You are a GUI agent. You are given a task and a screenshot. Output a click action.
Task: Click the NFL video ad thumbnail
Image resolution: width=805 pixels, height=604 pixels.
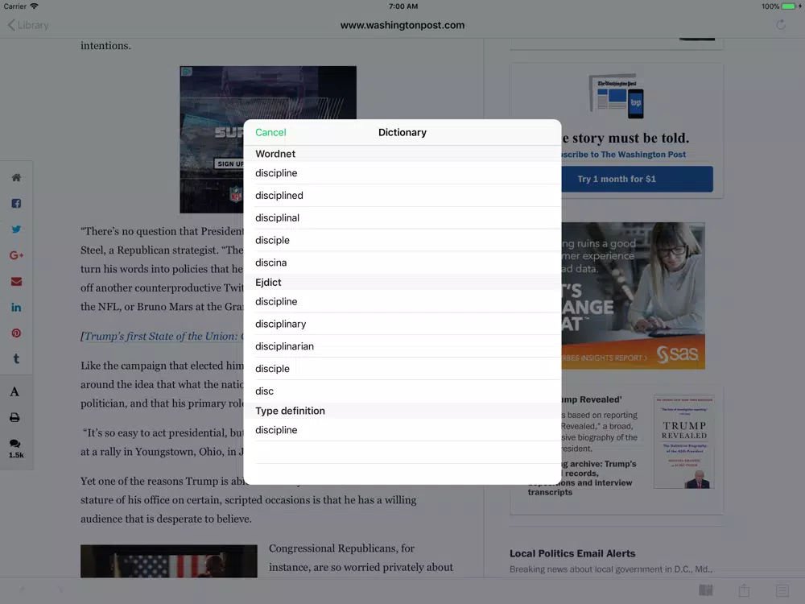click(212, 139)
